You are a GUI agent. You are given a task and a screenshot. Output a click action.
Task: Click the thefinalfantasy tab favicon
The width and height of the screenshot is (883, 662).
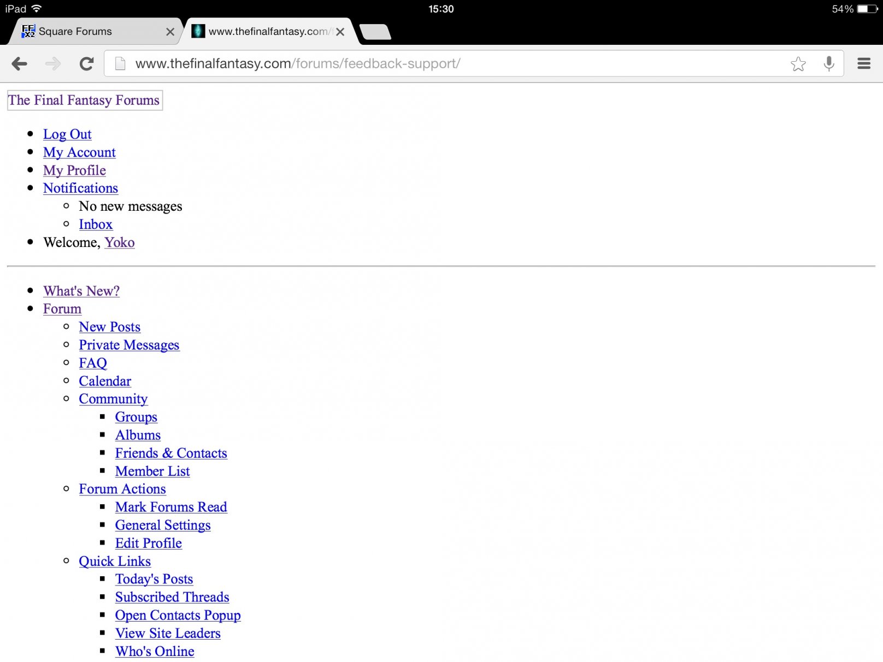pos(198,31)
